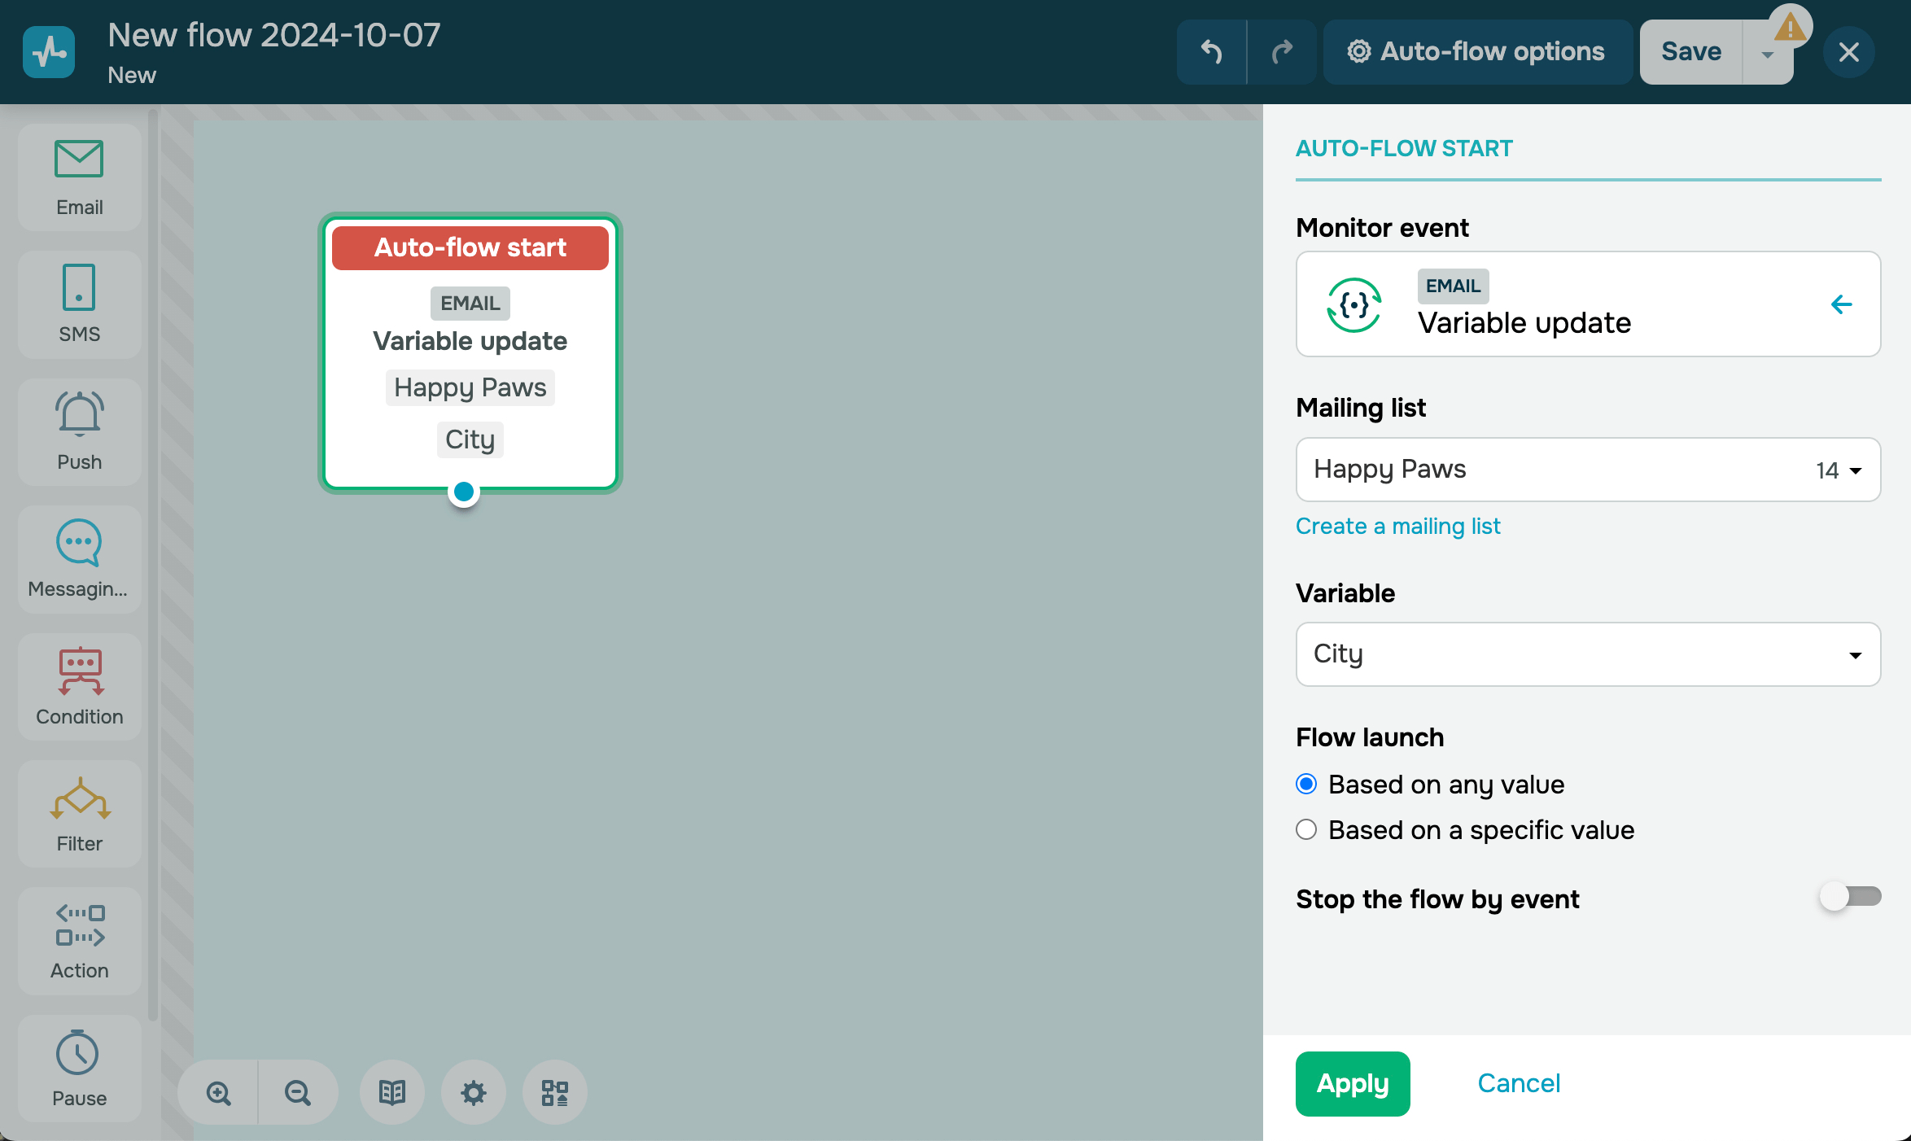Enable Stop the flow by event
Screen dimensions: 1911x1141
(1849, 897)
